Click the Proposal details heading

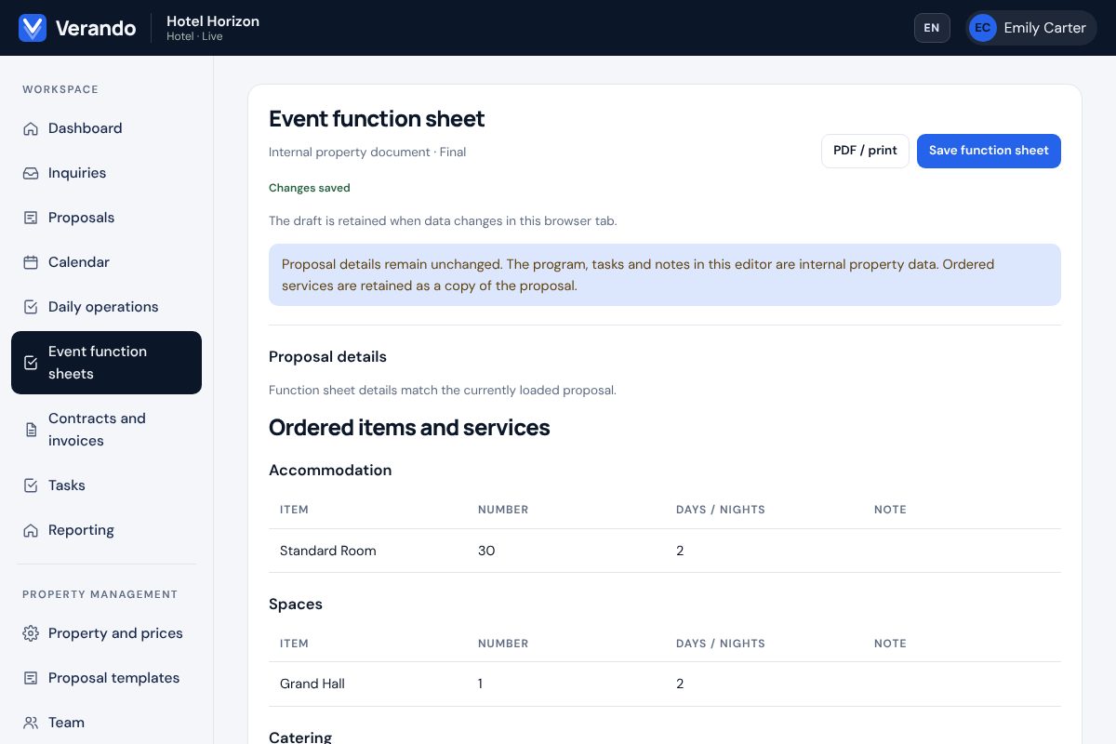(327, 357)
